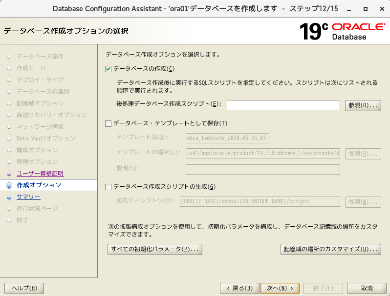Screen dimensions: 390x296
Task: Click the Oracle 19c Database logo
Action: point(342,31)
